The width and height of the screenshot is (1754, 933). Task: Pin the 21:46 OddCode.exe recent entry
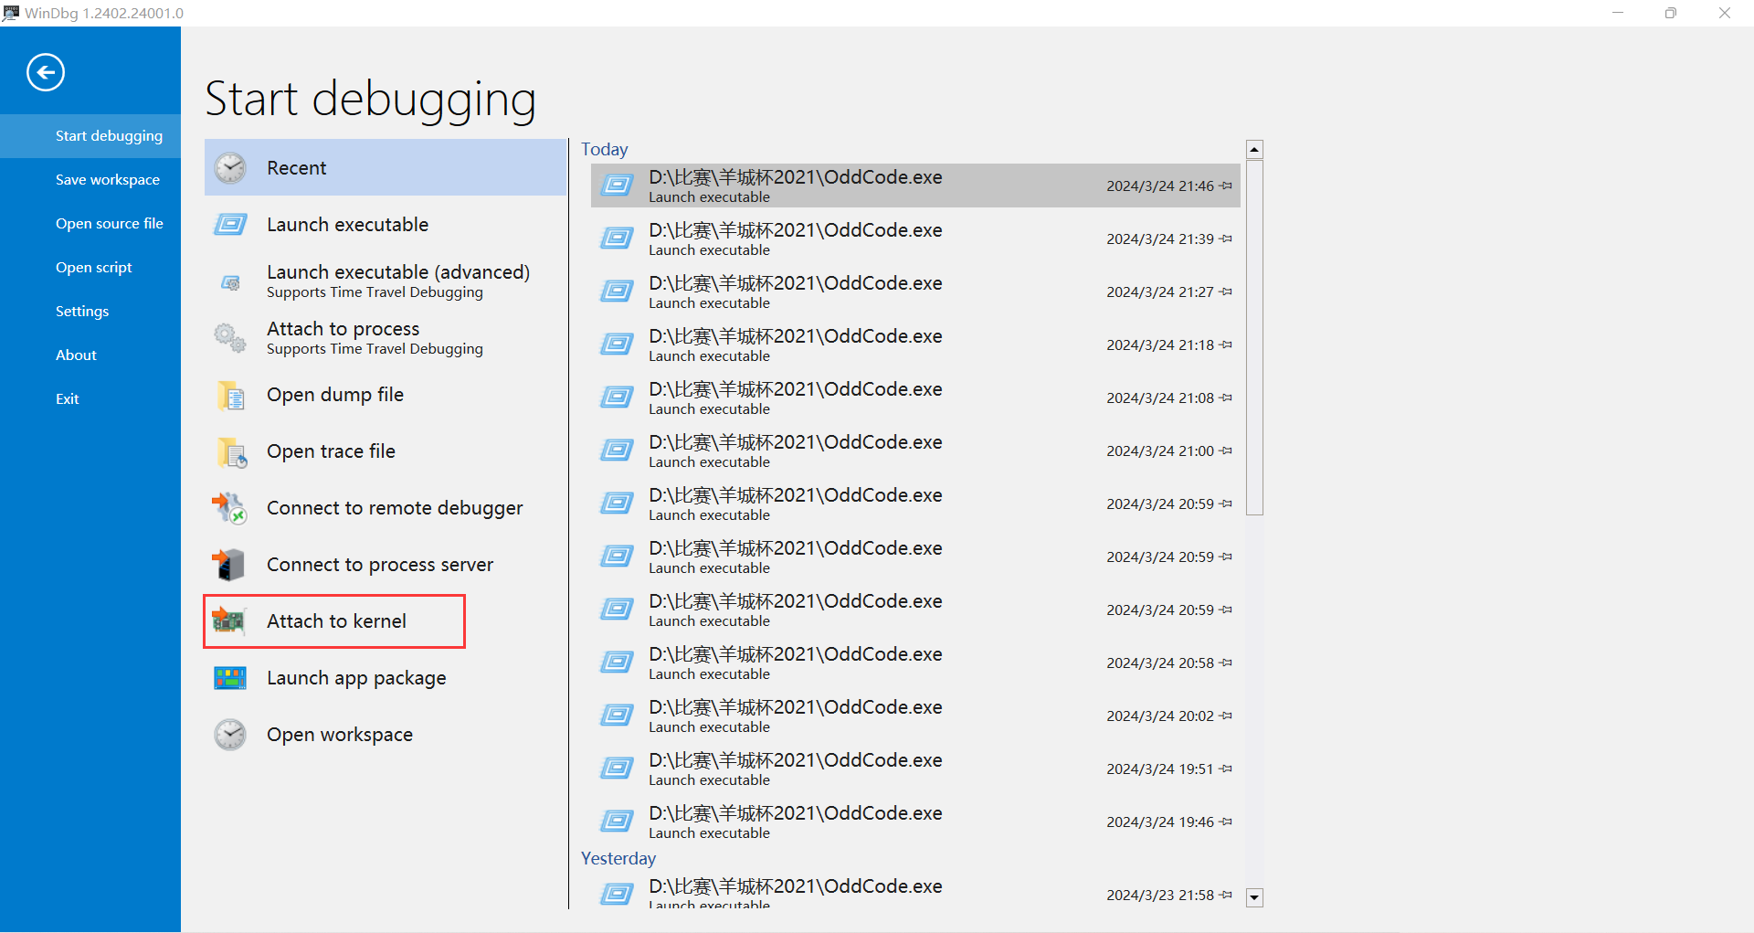coord(1226,186)
